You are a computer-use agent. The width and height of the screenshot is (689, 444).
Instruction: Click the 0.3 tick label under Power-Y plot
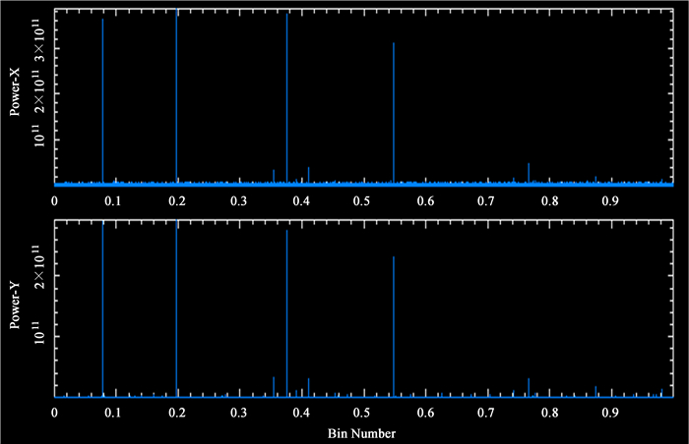(x=239, y=414)
